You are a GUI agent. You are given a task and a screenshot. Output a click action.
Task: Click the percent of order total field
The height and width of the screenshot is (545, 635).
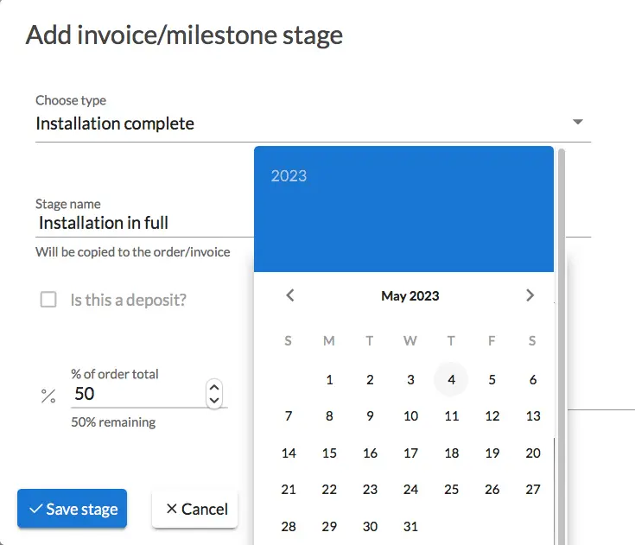click(x=137, y=394)
